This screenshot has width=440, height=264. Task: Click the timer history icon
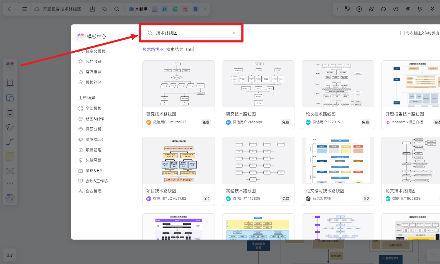click(396, 9)
